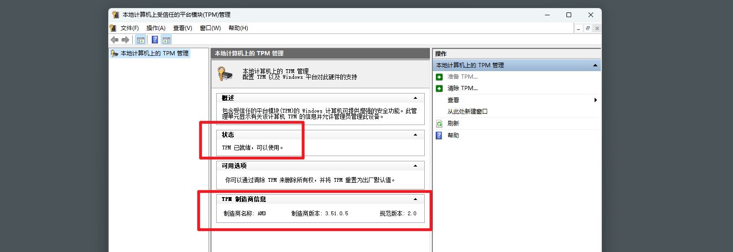This screenshot has height=252, width=733.
Task: Click the Forward arrow in toolbar
Action: [x=125, y=40]
